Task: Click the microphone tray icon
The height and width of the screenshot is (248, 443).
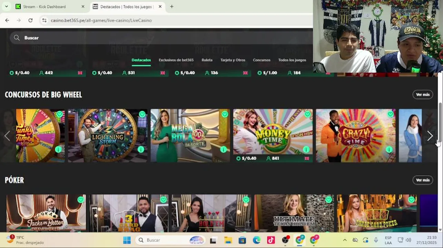Action: click(376, 240)
